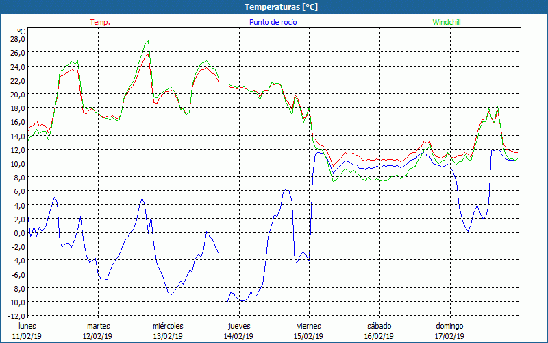Click the 14,0 y-axis value
This screenshot has height=343, width=548.
[x=18, y=136]
